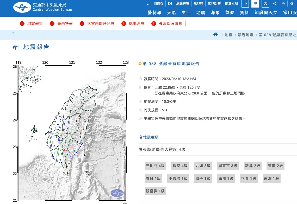Viewport: 297px width, 204px height.
Task: Switch font size to small 小
Action: click(x=245, y=4)
